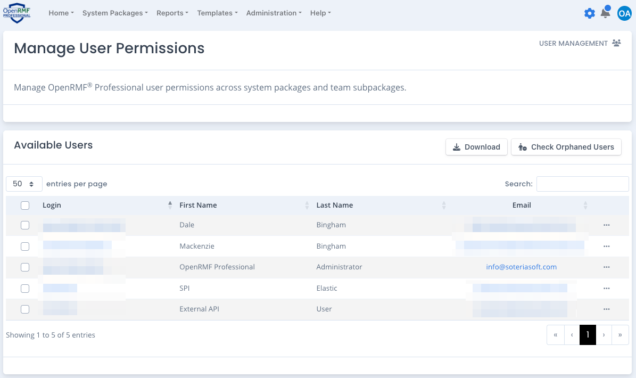The height and width of the screenshot is (378, 636).
Task: Click External API first name cell
Action: (199, 309)
